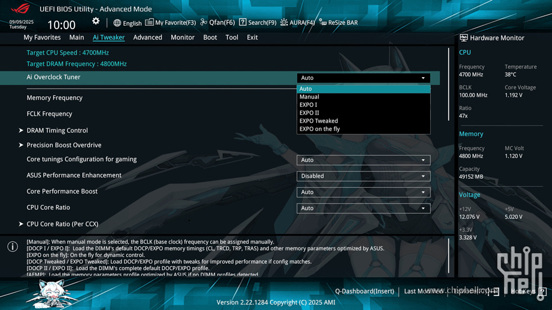Select EXPO I option
552x310 pixels.
[363, 105]
